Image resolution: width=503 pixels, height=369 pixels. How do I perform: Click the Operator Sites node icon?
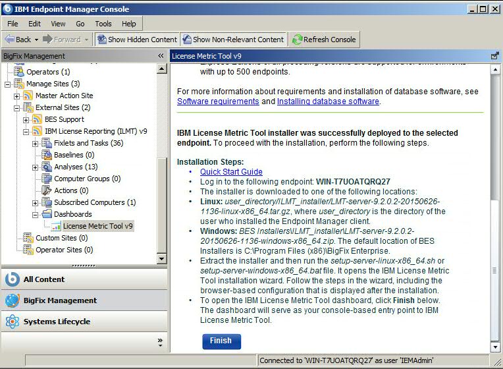[x=28, y=250]
